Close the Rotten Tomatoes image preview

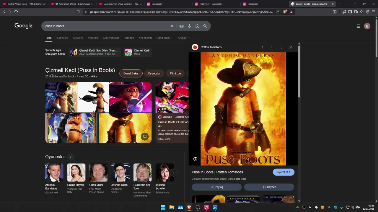(x=291, y=47)
